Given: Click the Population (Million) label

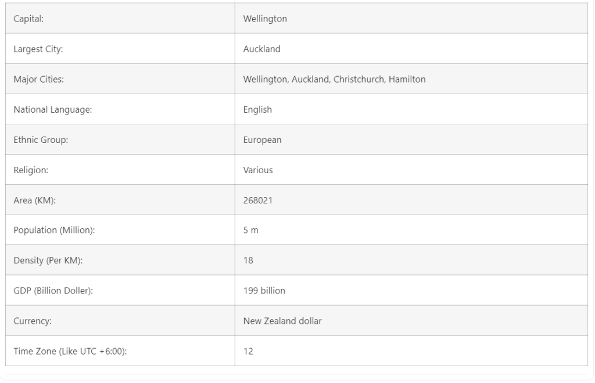Looking at the screenshot, I should 54,230.
